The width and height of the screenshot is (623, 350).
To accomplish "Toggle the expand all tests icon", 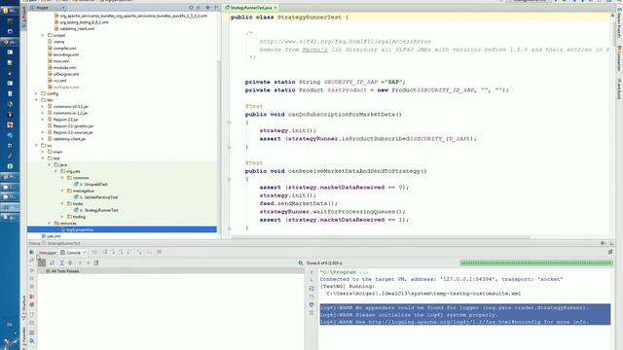I will click(x=61, y=262).
